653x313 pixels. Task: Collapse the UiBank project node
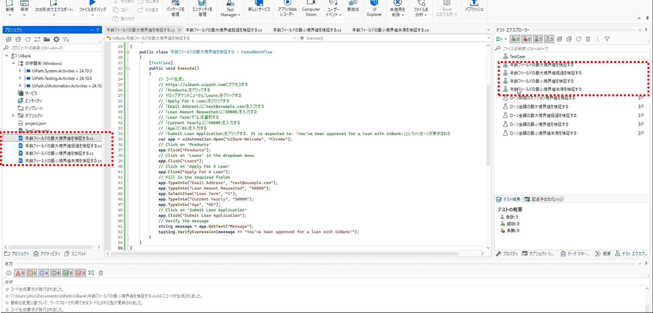[x=7, y=56]
